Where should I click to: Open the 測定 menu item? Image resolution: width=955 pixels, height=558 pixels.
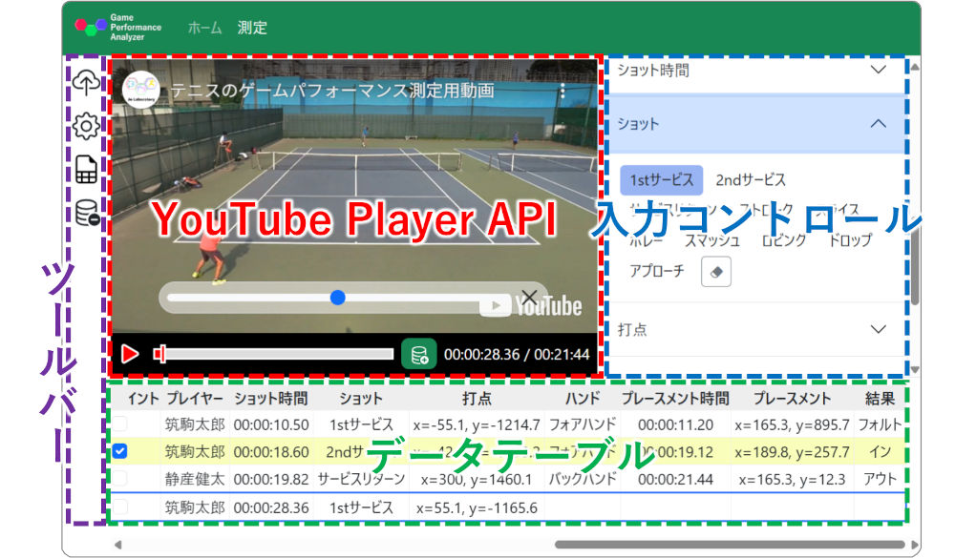pos(252,28)
